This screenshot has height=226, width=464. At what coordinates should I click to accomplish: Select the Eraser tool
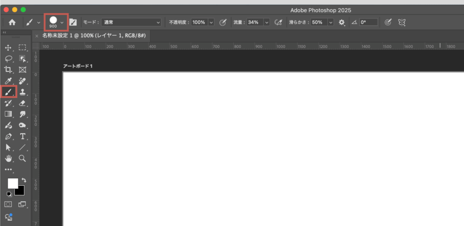click(23, 103)
